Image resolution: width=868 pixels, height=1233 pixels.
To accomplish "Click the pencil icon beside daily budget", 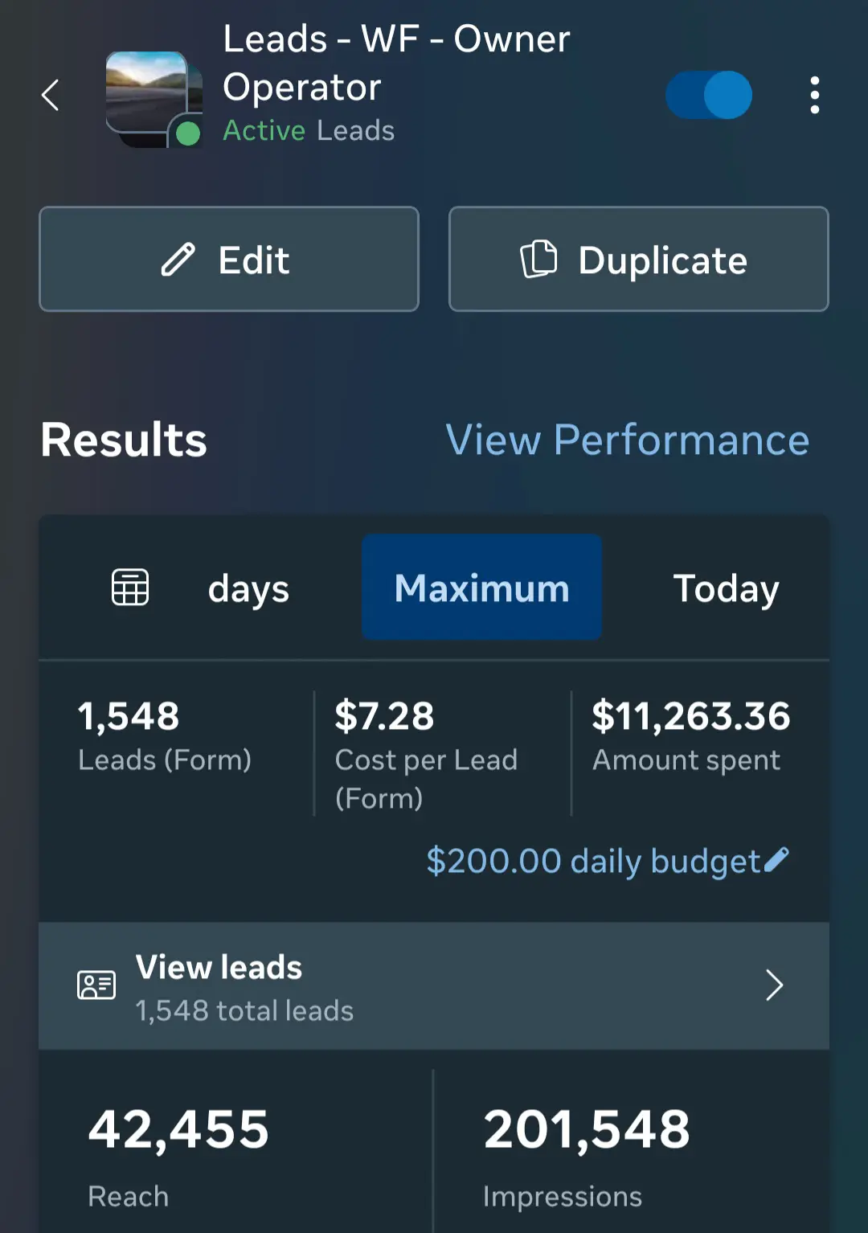I will [x=776, y=859].
